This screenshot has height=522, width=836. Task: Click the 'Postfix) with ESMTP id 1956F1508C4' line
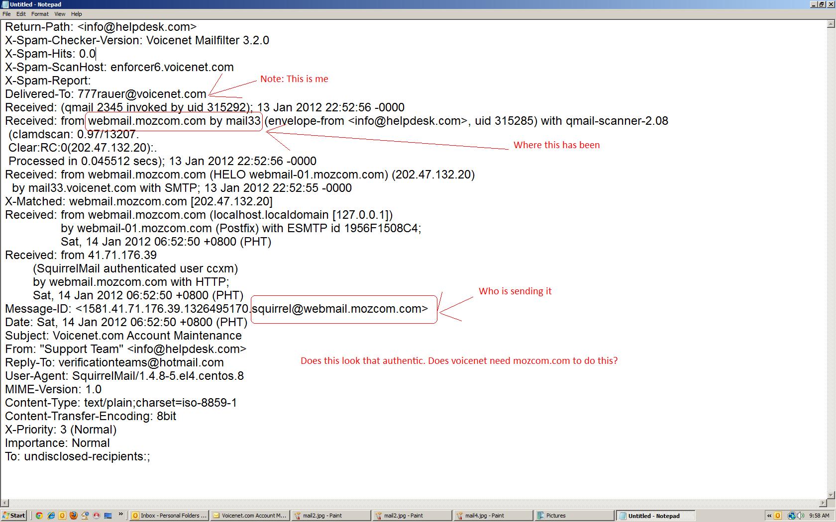click(241, 228)
